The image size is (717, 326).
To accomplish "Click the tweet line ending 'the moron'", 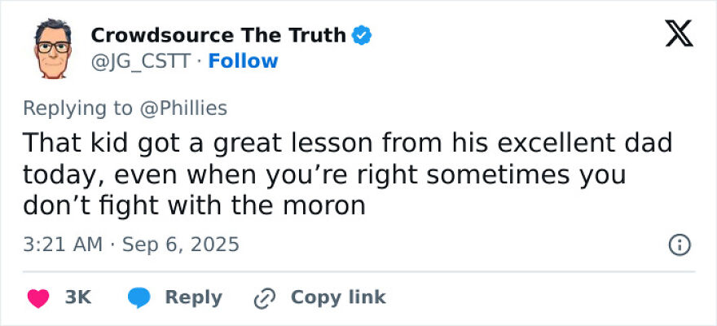I will pyautogui.click(x=194, y=207).
